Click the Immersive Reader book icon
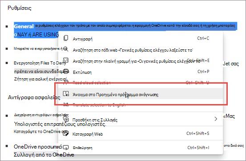Image resolution: width=246 pixels, height=161 pixels. tap(66, 94)
